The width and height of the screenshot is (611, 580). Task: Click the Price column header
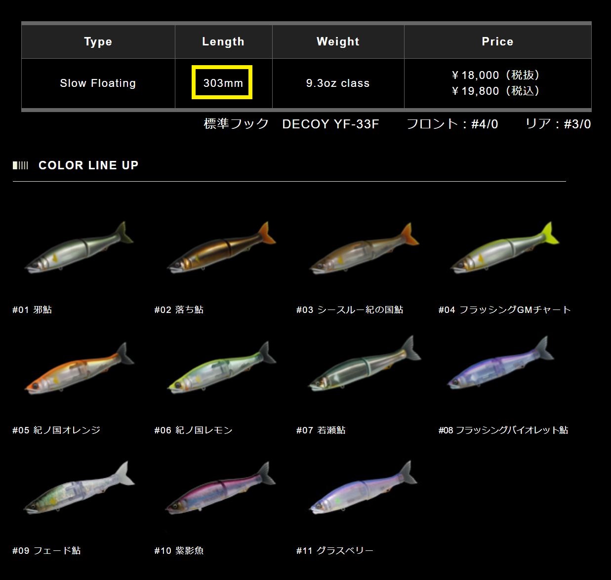497,41
